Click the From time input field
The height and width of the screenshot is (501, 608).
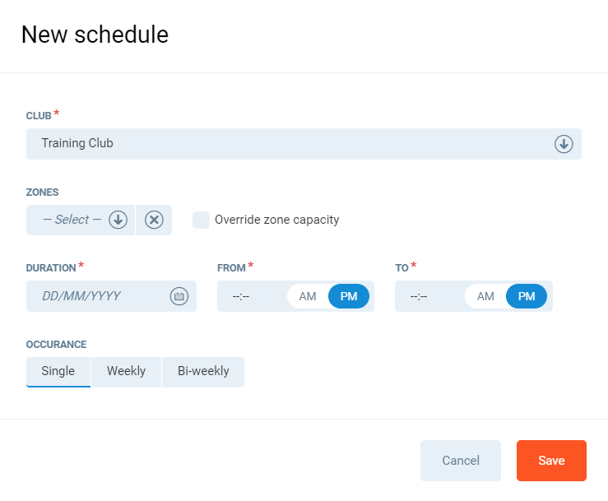pos(247,296)
